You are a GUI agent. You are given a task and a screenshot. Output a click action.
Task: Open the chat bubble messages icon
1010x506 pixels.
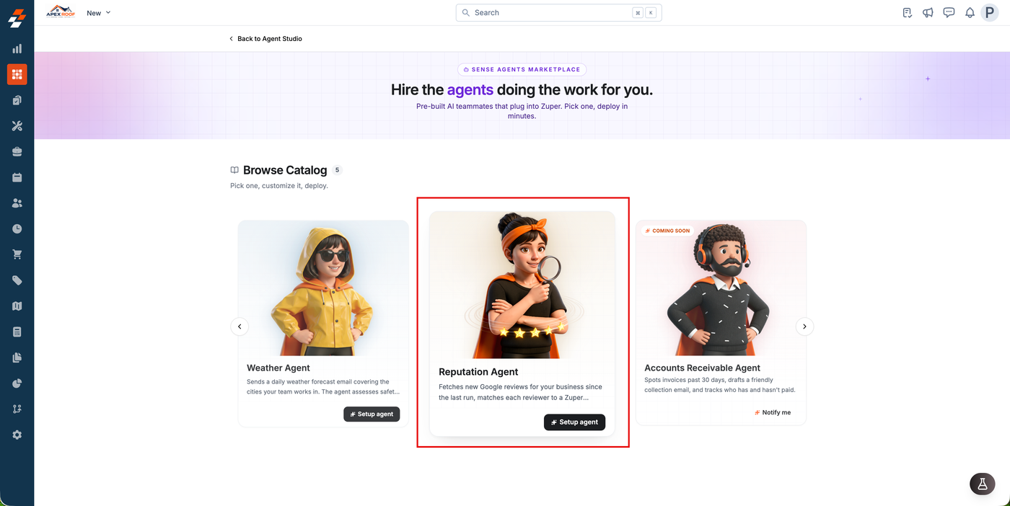click(949, 13)
